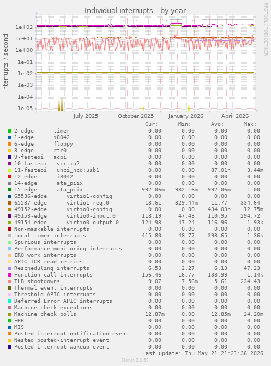Click the Max: column header
This screenshot has height=366, width=271.
(250, 124)
